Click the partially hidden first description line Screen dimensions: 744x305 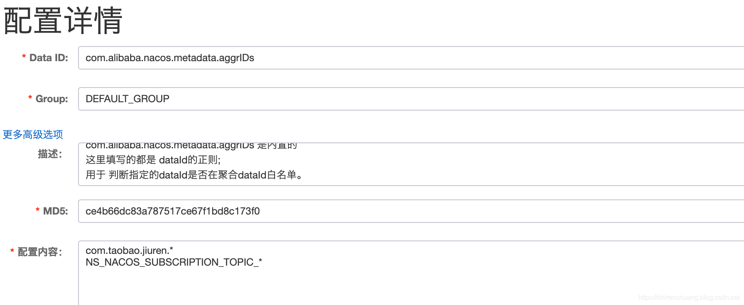click(x=191, y=146)
